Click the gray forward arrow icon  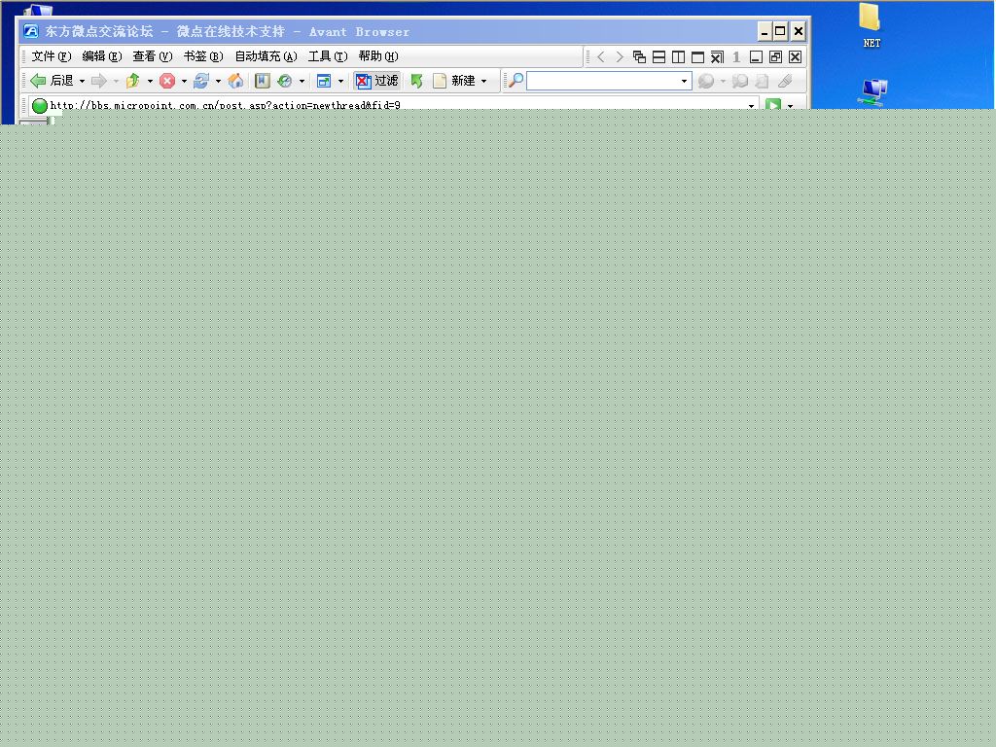click(x=99, y=81)
